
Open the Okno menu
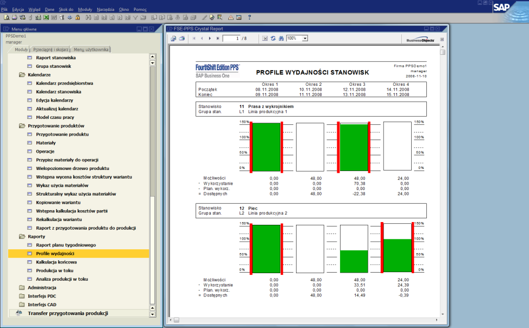pos(124,9)
